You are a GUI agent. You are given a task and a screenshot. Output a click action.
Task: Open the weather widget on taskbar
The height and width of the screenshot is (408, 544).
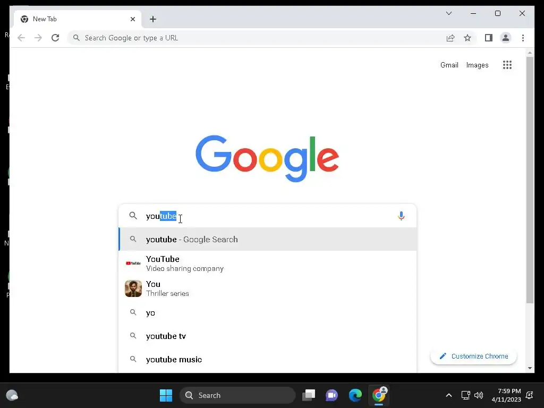tap(12, 395)
